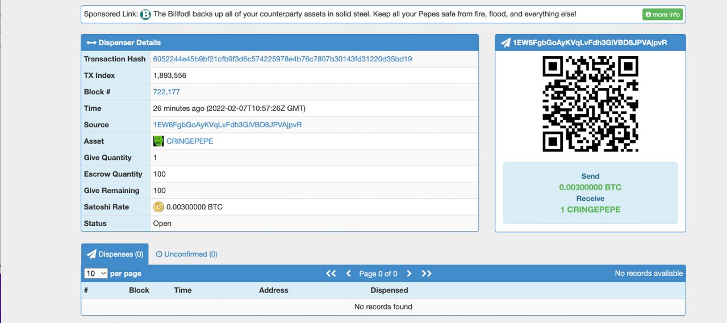
Task: Click the Time column header in dispenses table
Action: pyautogui.click(x=183, y=290)
